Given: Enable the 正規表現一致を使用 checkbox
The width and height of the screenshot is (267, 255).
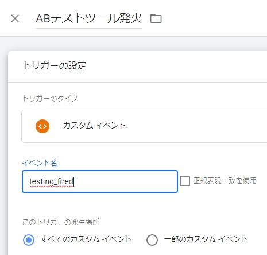Looking at the screenshot, I should click(185, 181).
